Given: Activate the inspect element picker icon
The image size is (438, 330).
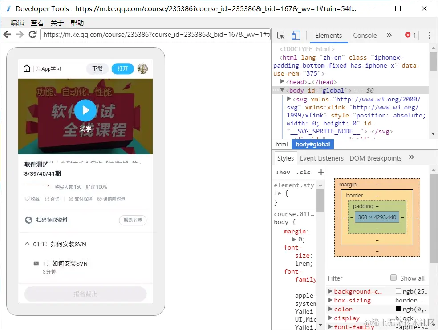Looking at the screenshot, I should (281, 36).
